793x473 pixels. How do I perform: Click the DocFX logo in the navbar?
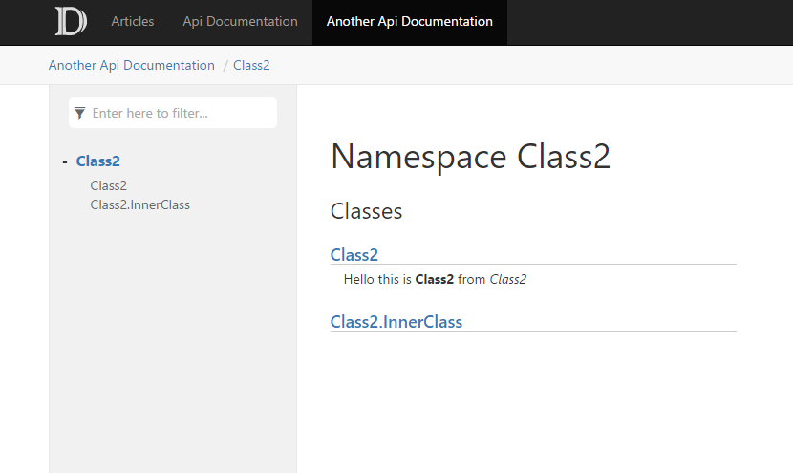coord(71,21)
